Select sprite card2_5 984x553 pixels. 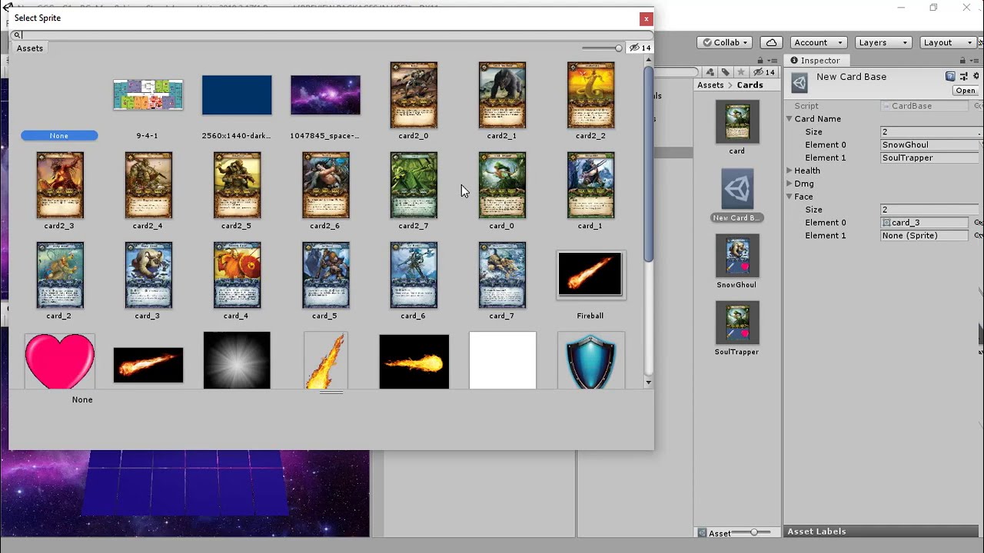tap(237, 185)
